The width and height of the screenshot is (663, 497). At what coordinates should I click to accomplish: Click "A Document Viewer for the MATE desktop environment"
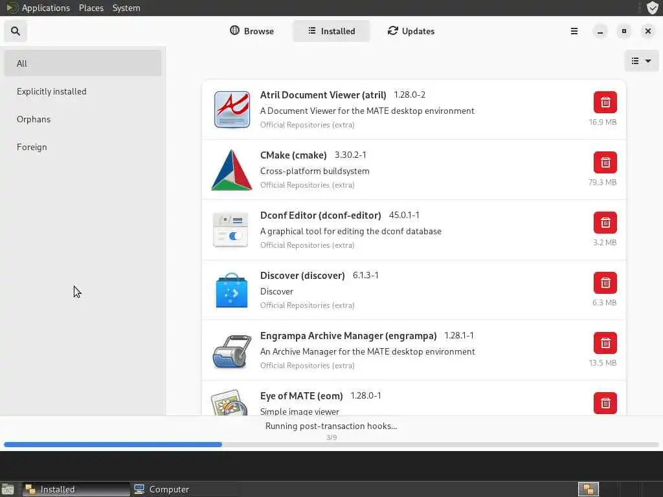click(x=367, y=111)
